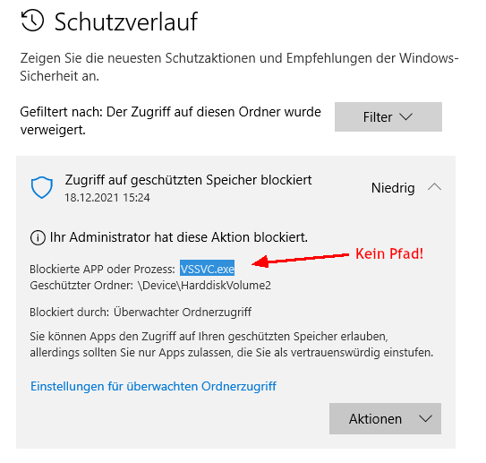486x463 pixels.
Task: Click the info circle icon before Ihr Administrator
Action: pyautogui.click(x=38, y=238)
